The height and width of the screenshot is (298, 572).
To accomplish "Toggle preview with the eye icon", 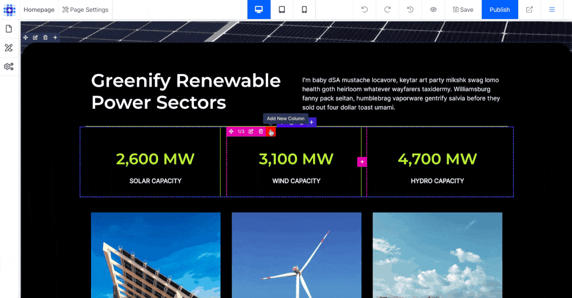I will point(433,10).
